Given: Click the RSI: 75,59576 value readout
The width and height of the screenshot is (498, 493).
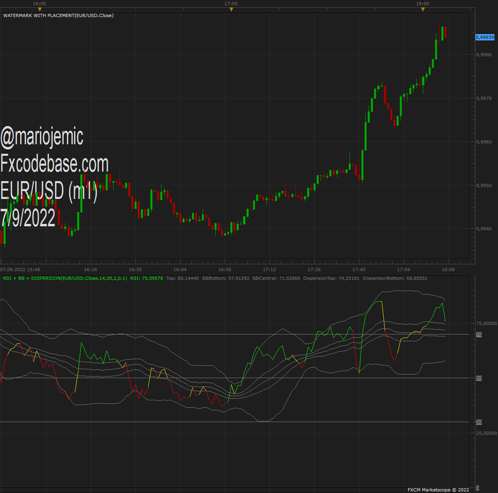Looking at the screenshot, I should [x=146, y=278].
